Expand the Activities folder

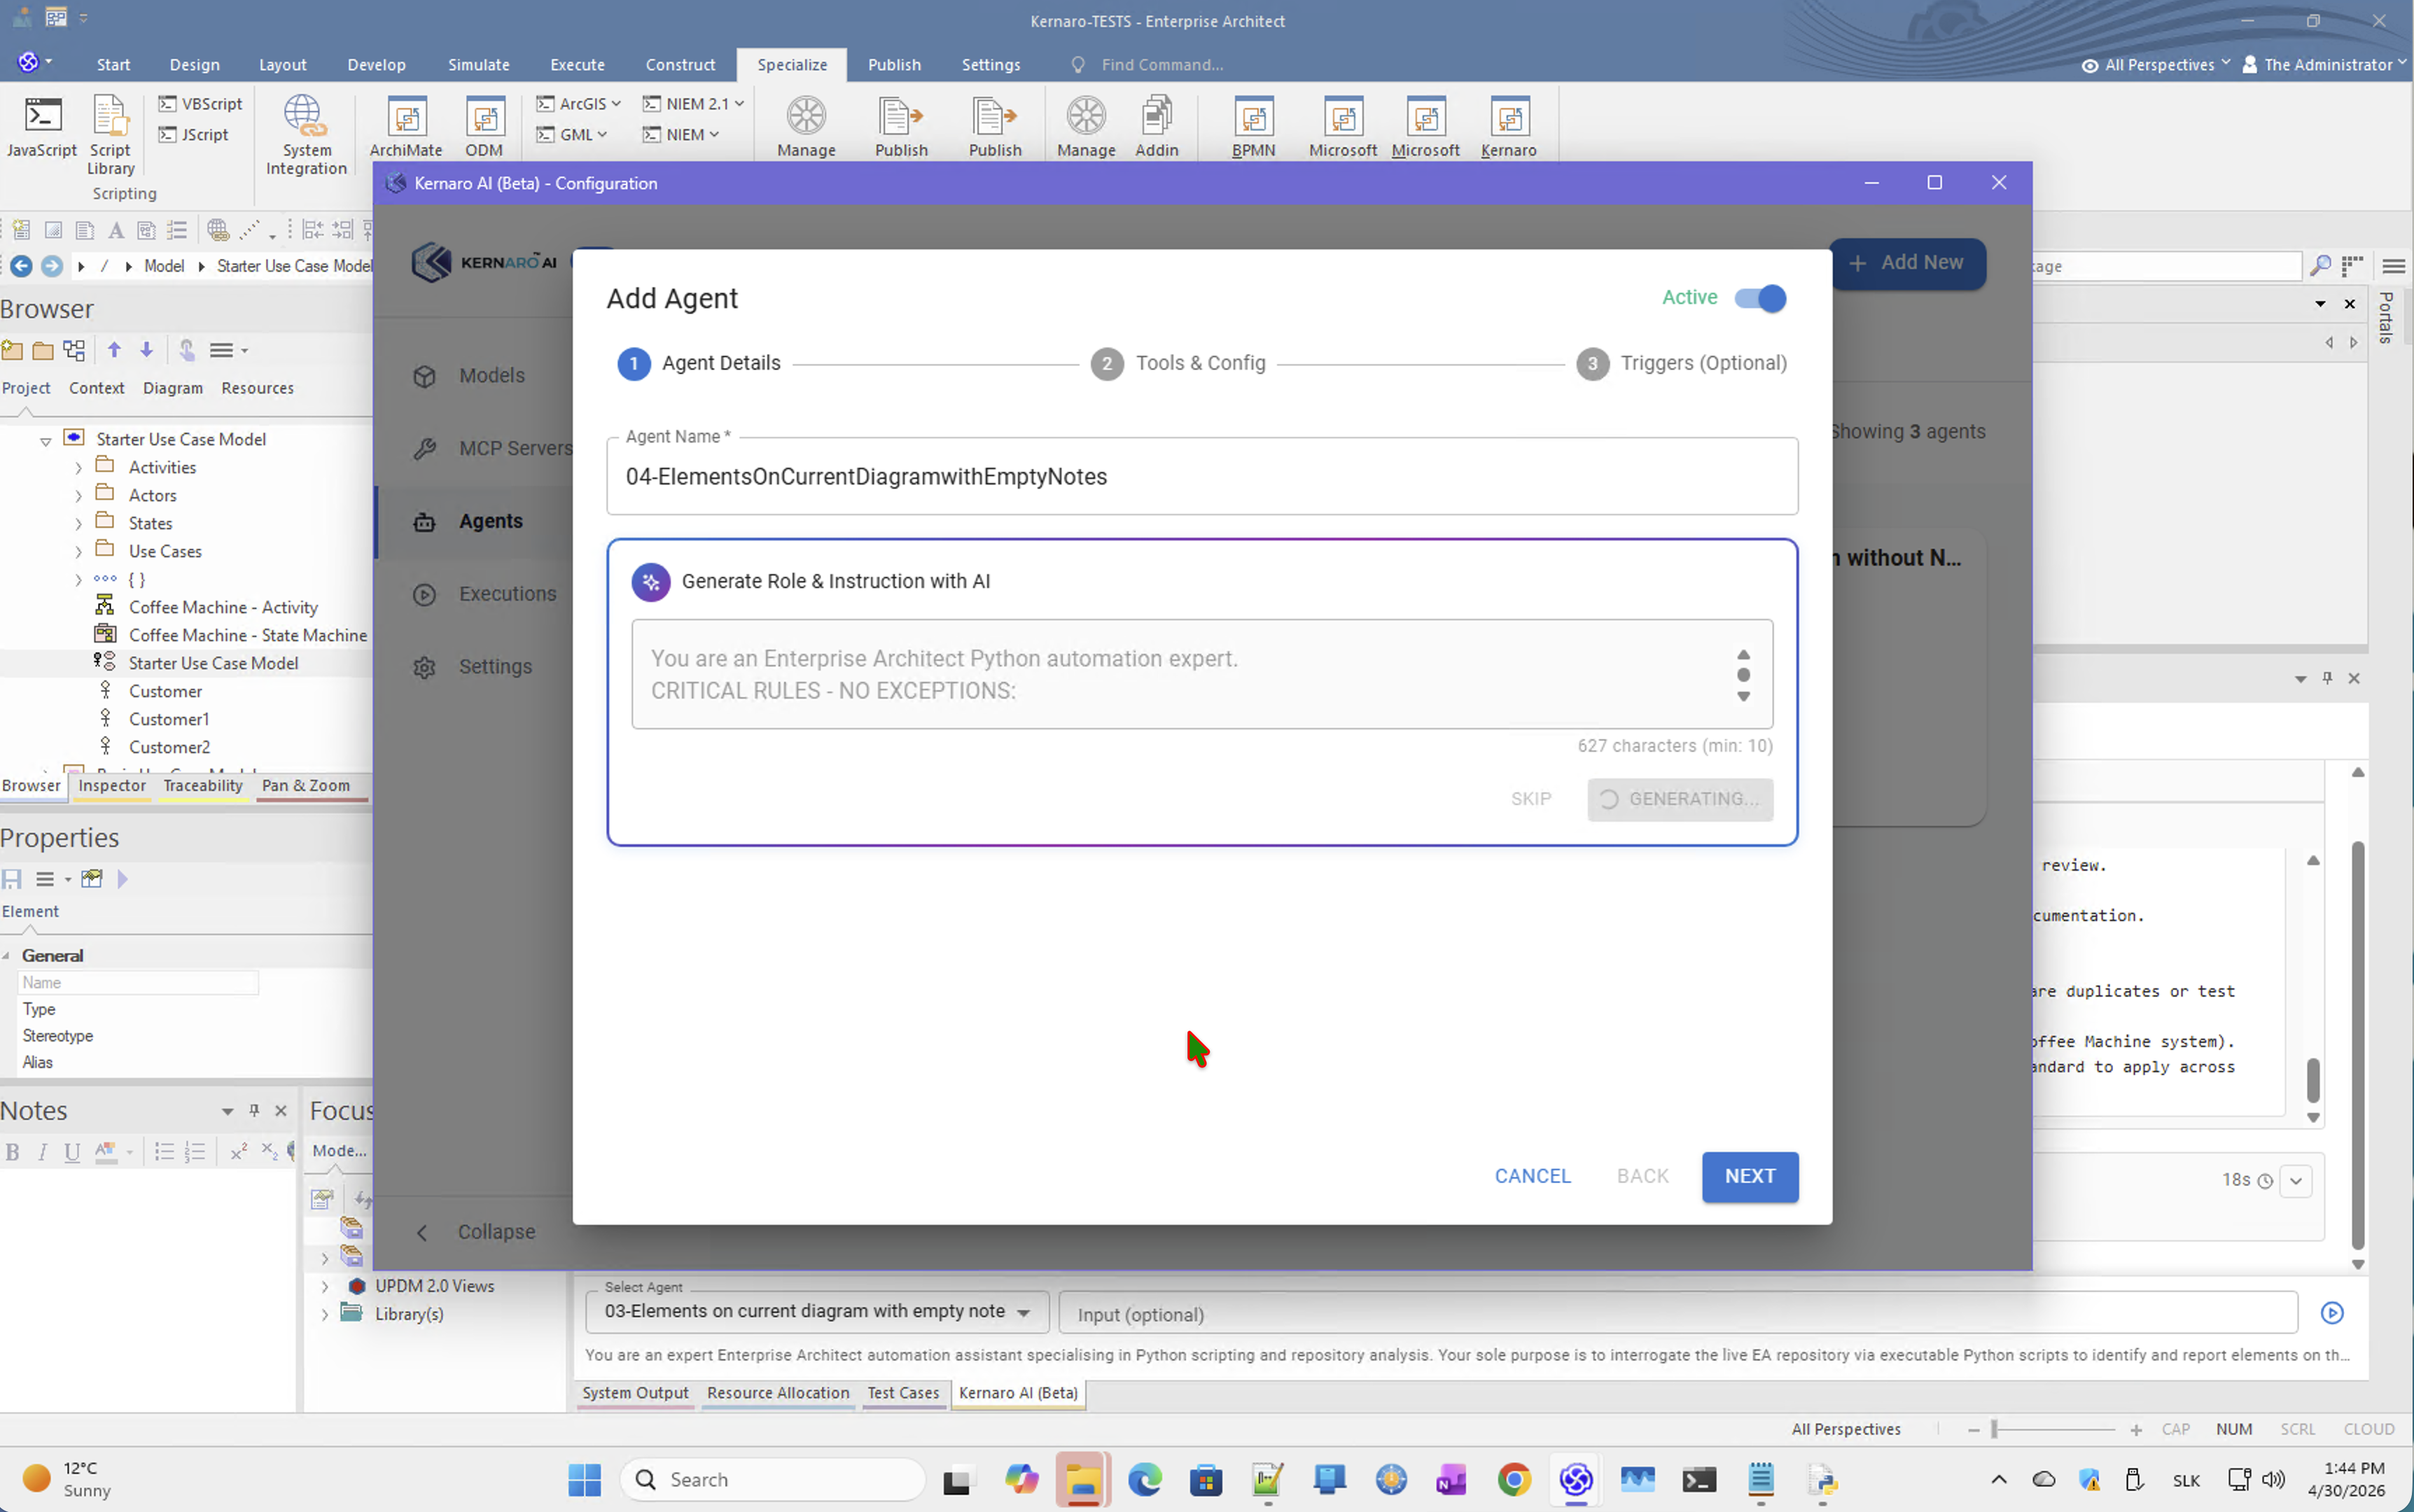coord(78,468)
